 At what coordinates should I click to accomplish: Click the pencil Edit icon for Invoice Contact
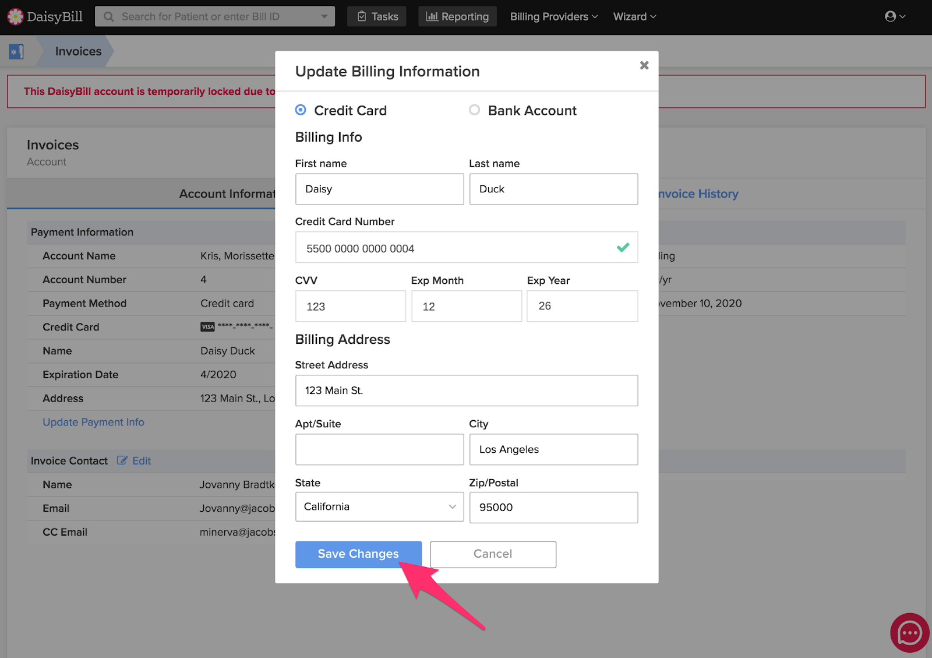point(122,460)
